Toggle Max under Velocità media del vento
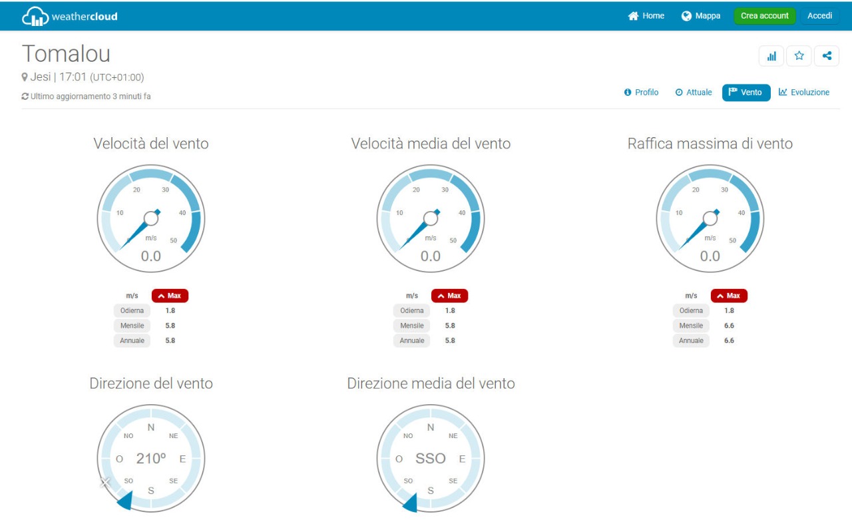 click(x=449, y=296)
